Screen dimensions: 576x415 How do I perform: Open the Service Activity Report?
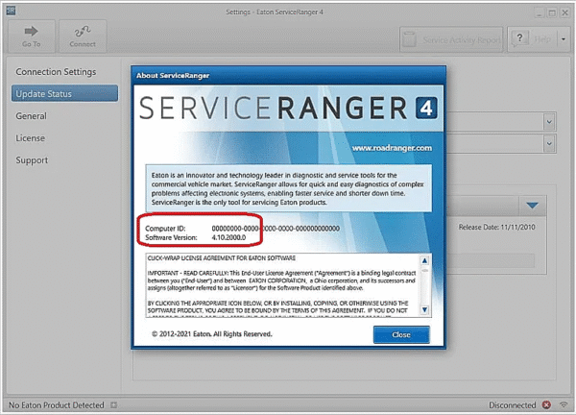tap(451, 39)
